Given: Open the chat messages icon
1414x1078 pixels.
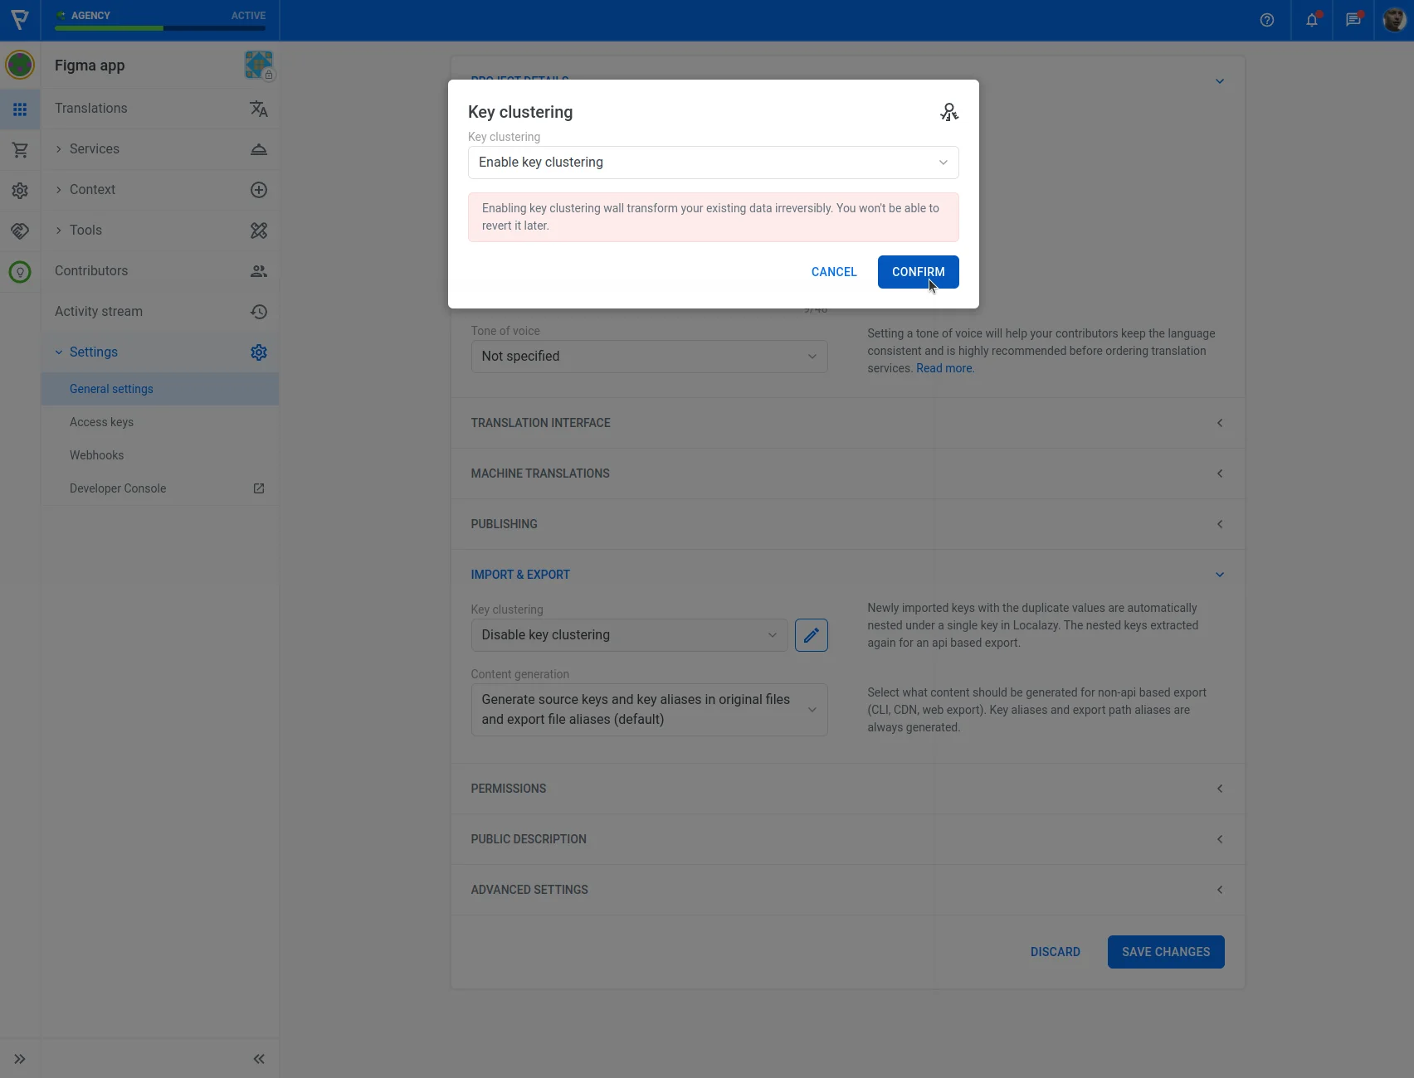Looking at the screenshot, I should [1353, 20].
